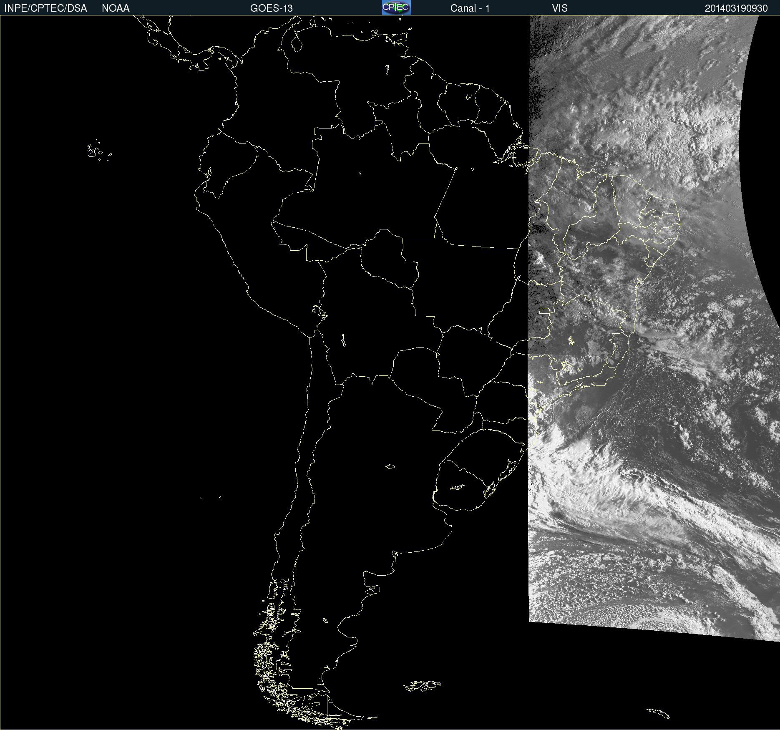Click the VIS channel label

click(560, 8)
